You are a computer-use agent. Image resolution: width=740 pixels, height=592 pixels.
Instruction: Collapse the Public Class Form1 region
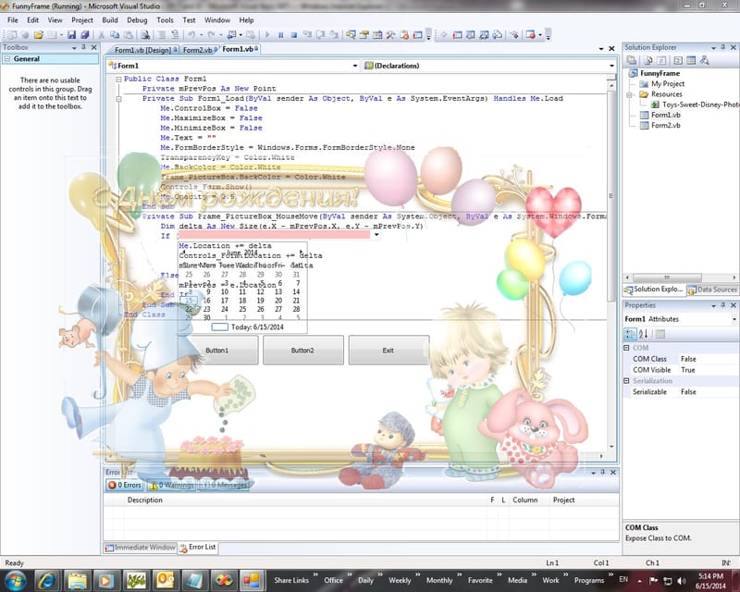[x=119, y=80]
